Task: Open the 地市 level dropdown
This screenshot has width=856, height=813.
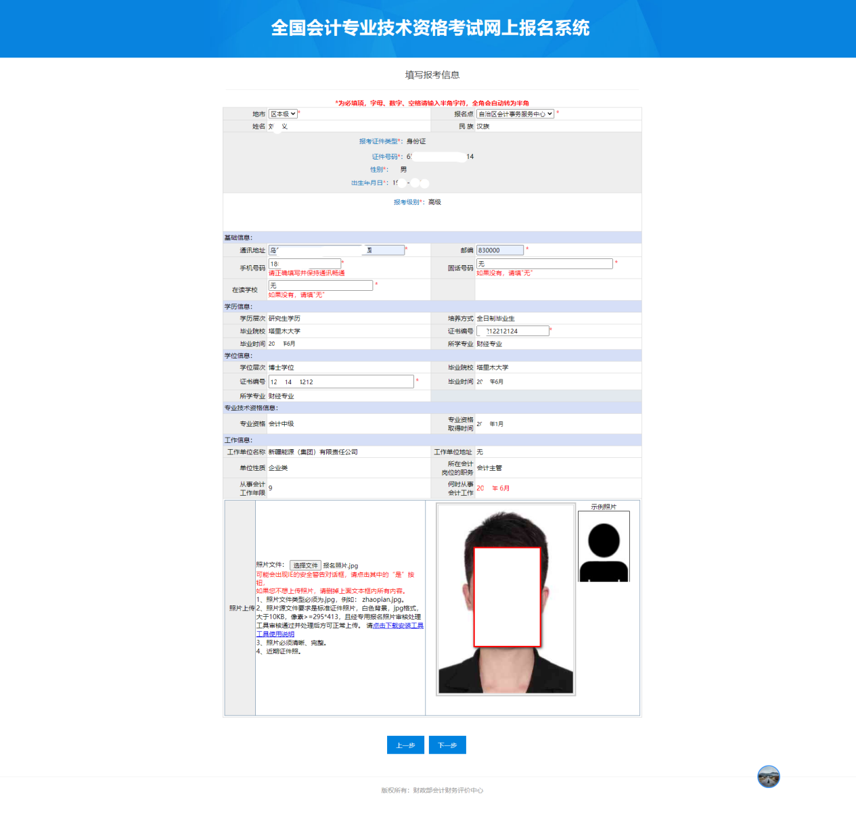Action: (281, 114)
